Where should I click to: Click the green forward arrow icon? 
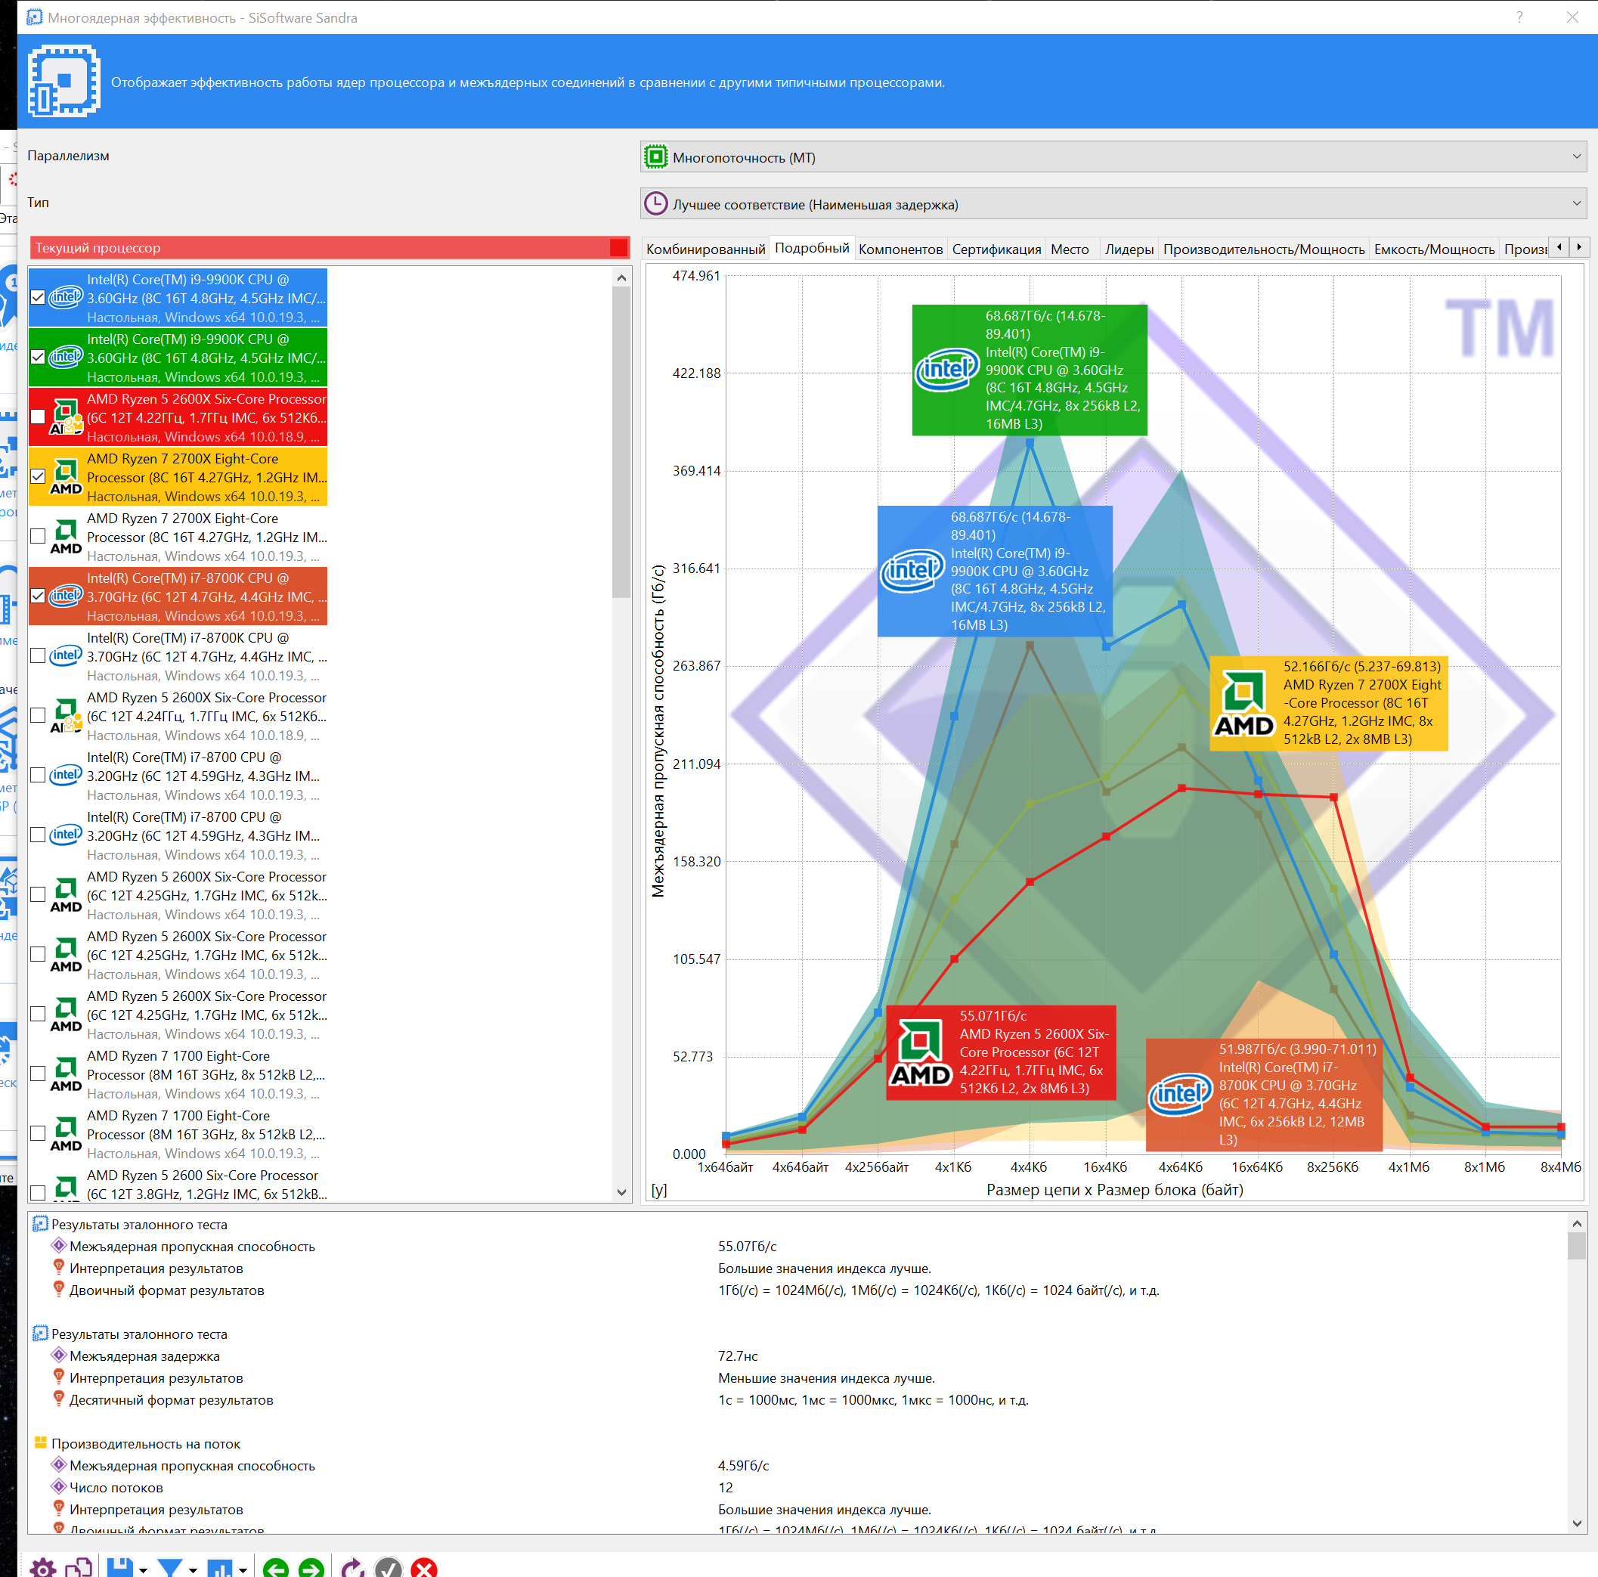[x=311, y=1567]
